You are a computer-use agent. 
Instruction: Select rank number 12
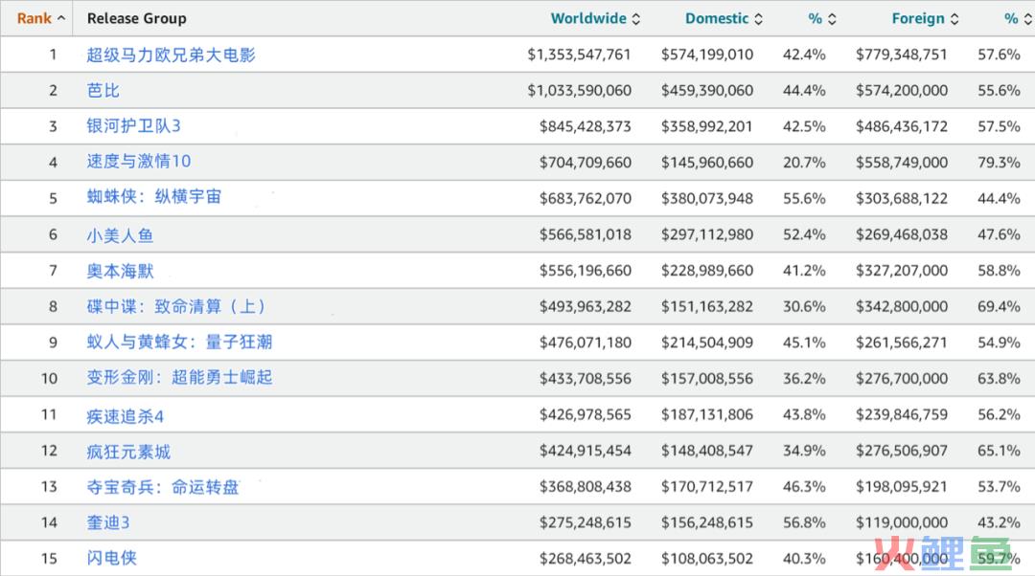pyautogui.click(x=50, y=451)
